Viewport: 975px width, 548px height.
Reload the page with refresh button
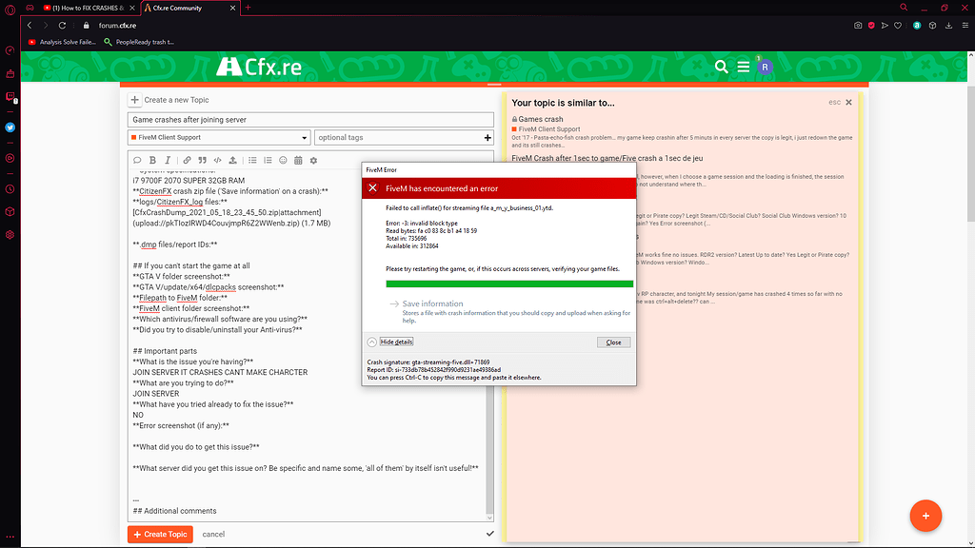point(62,26)
